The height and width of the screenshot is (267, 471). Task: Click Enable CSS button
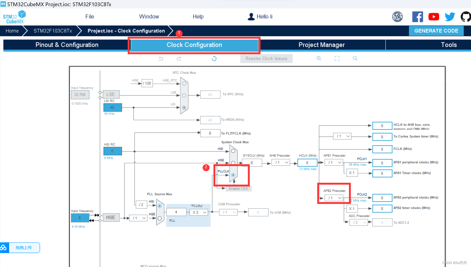click(x=238, y=189)
